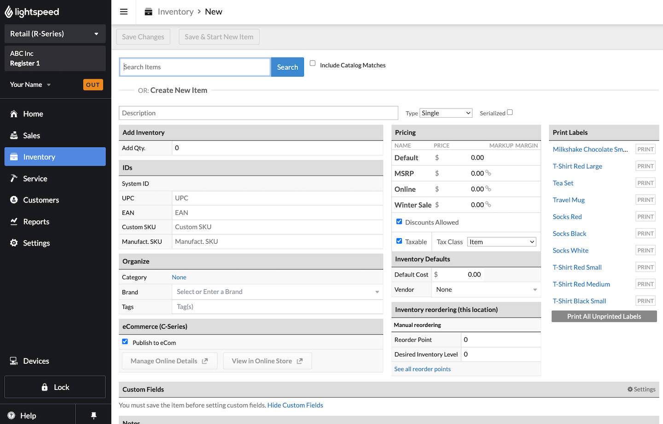Click the Lightspeed flame logo
663x424 pixels.
click(x=9, y=12)
